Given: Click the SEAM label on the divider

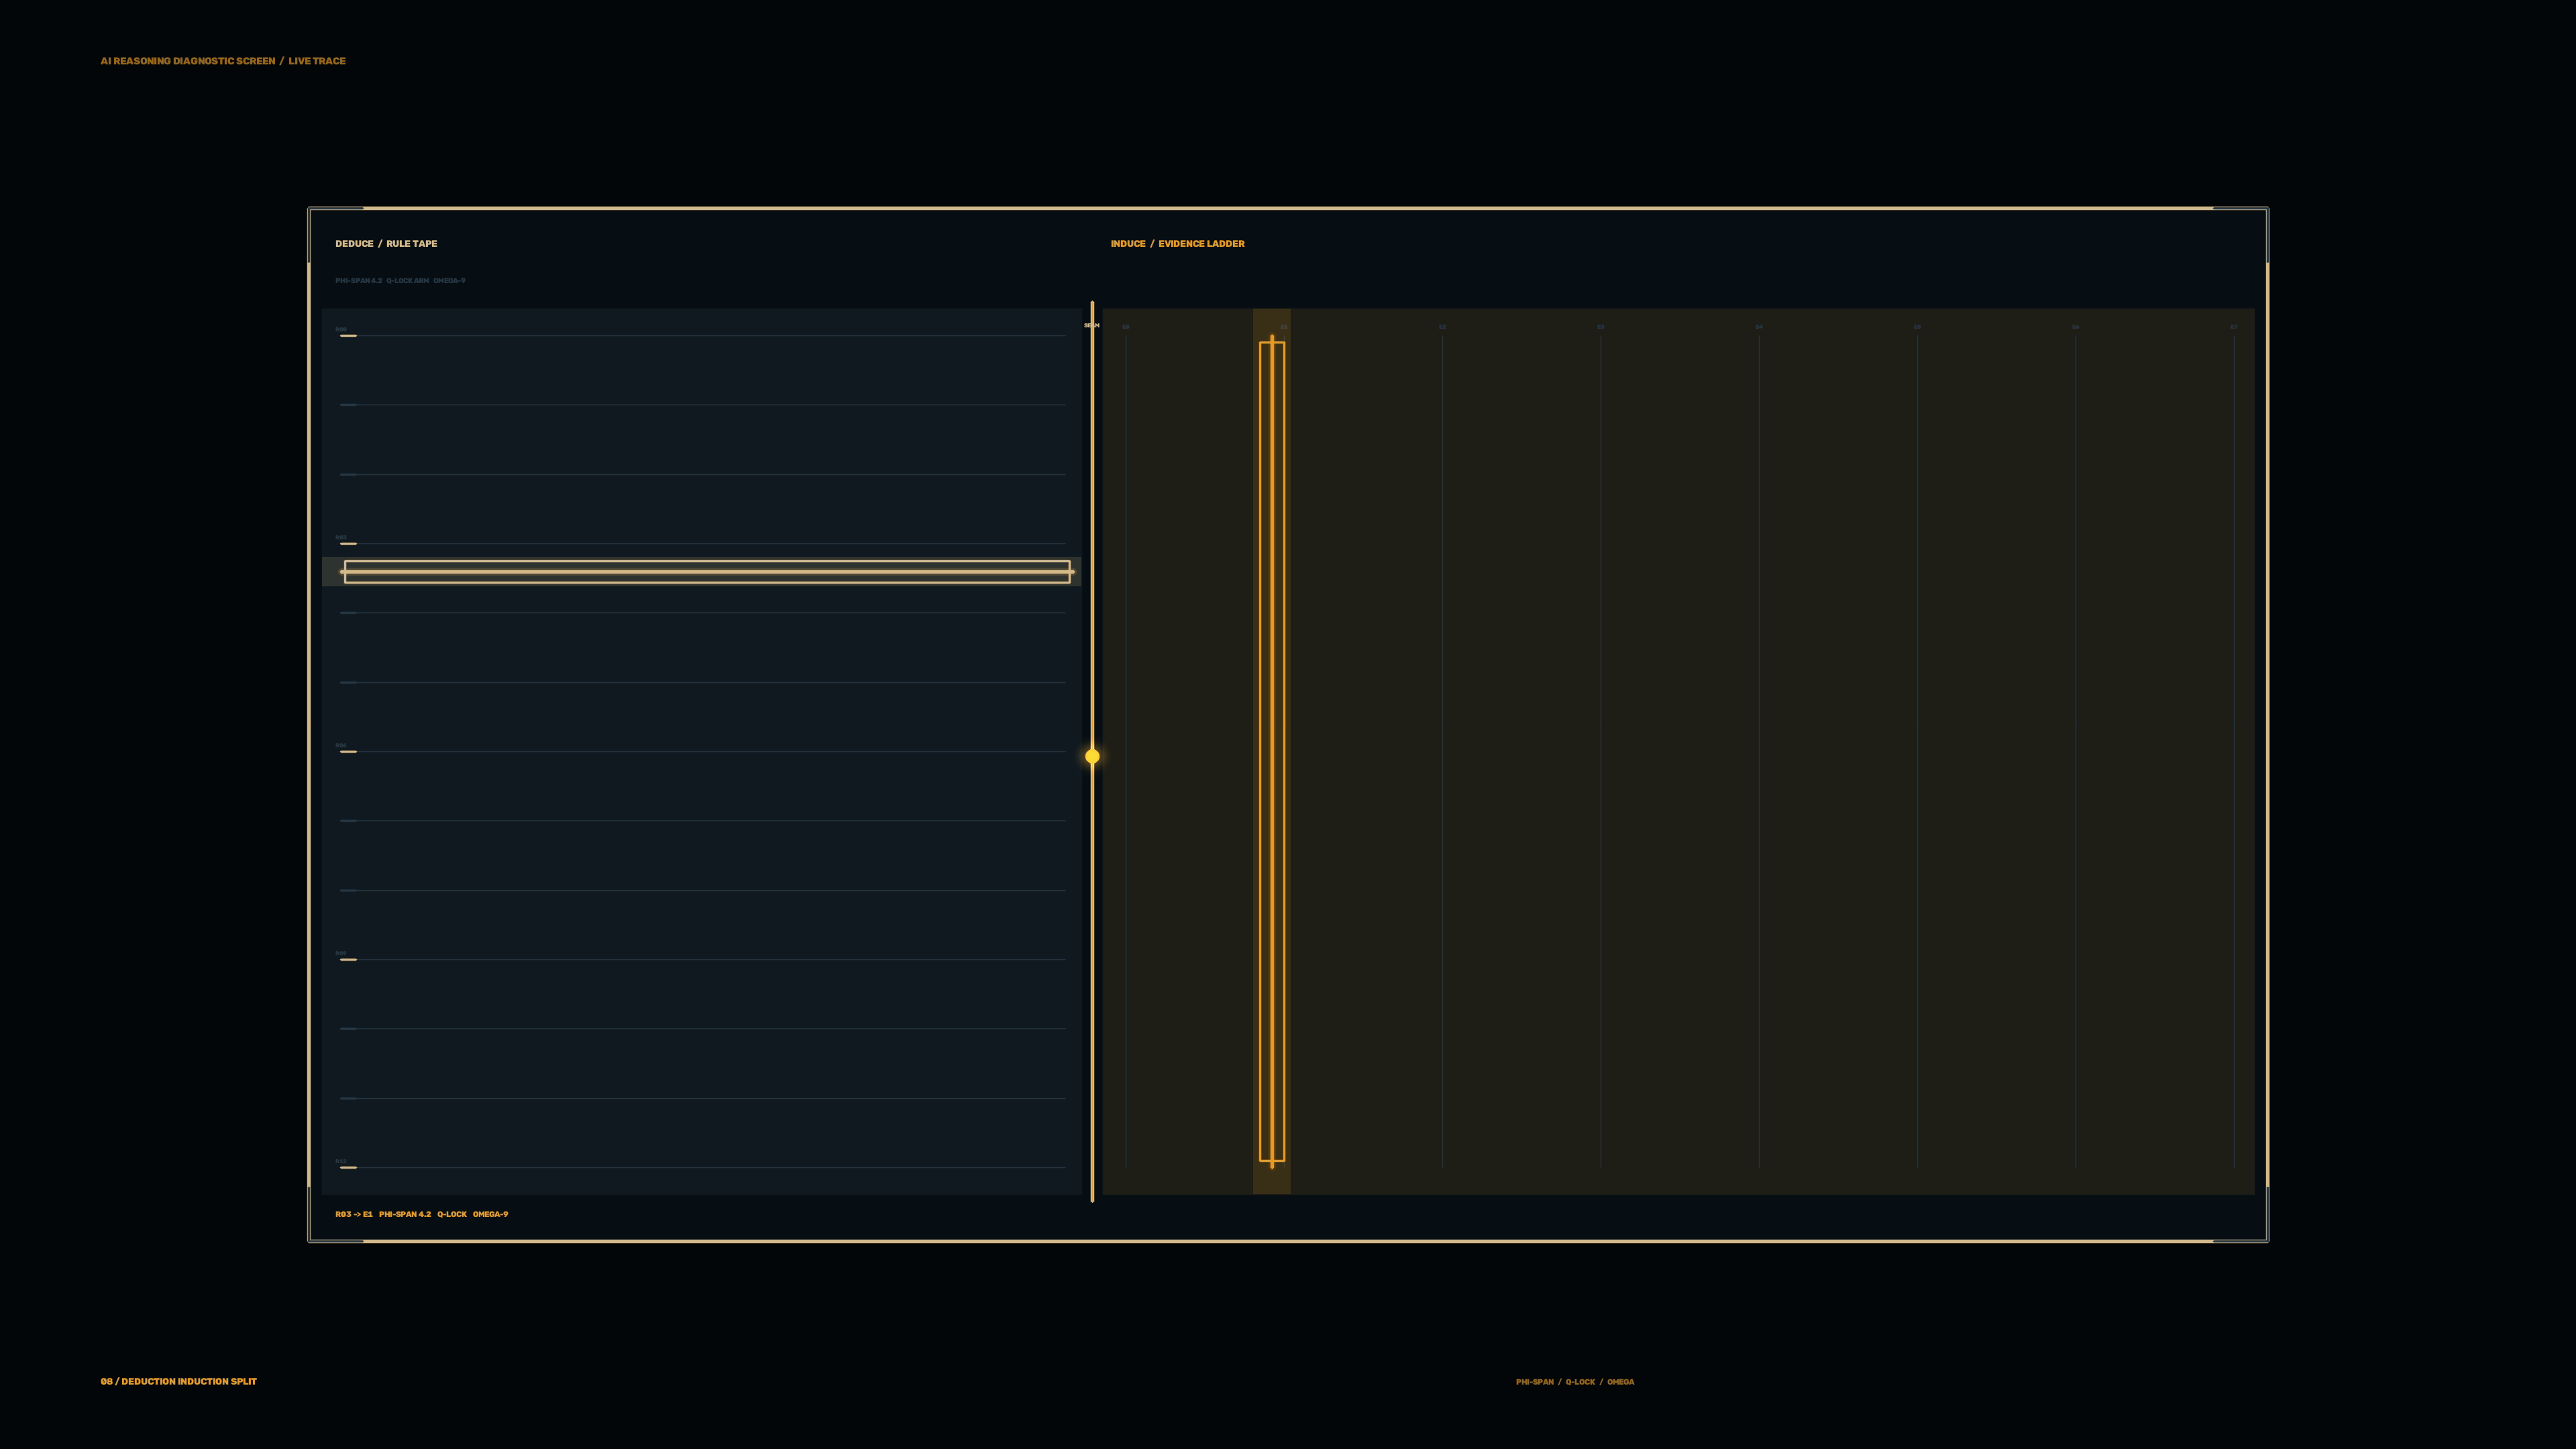Looking at the screenshot, I should coord(1092,325).
